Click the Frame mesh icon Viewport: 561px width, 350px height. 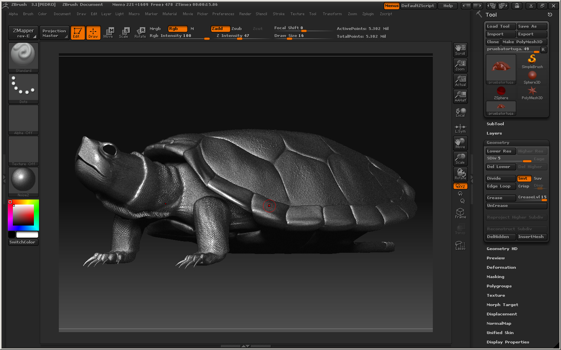click(460, 213)
